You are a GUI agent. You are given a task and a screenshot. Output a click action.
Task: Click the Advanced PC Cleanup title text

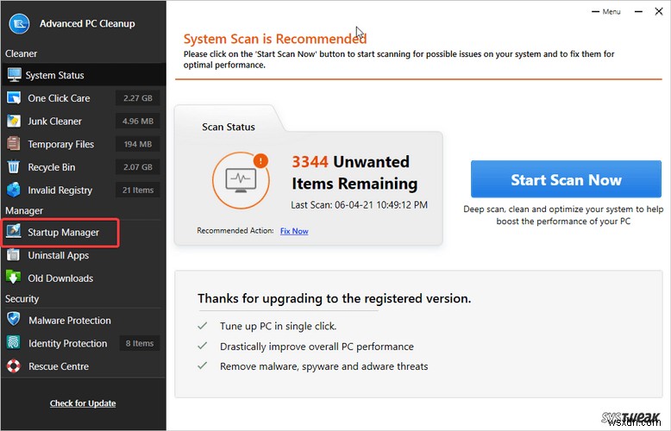tap(87, 23)
